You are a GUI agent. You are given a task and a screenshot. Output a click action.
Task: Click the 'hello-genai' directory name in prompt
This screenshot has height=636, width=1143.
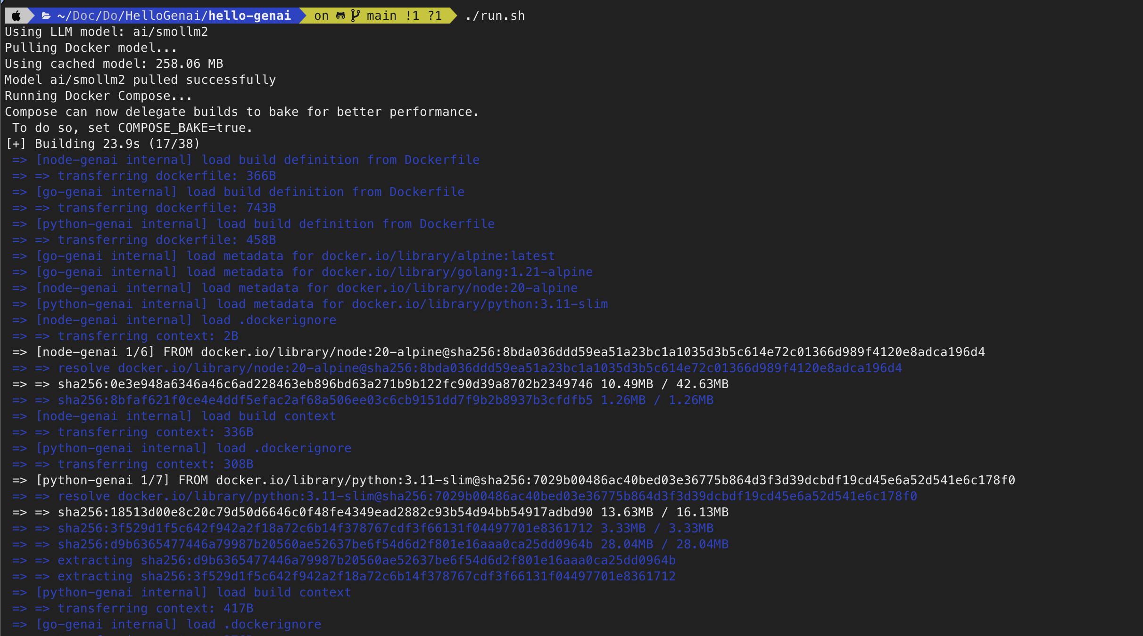click(x=249, y=16)
